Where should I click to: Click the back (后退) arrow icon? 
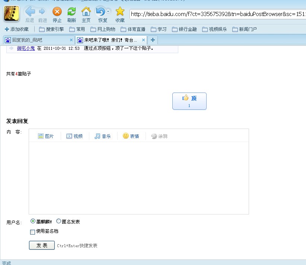point(30,12)
